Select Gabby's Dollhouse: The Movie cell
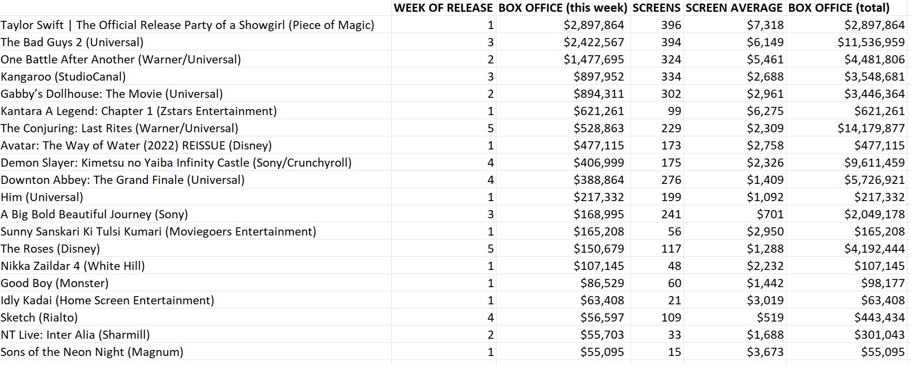The image size is (911, 365). coord(112,94)
